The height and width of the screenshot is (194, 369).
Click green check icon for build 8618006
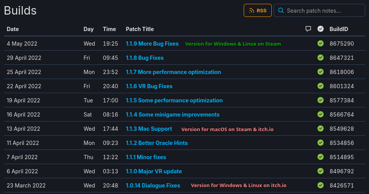(321, 72)
